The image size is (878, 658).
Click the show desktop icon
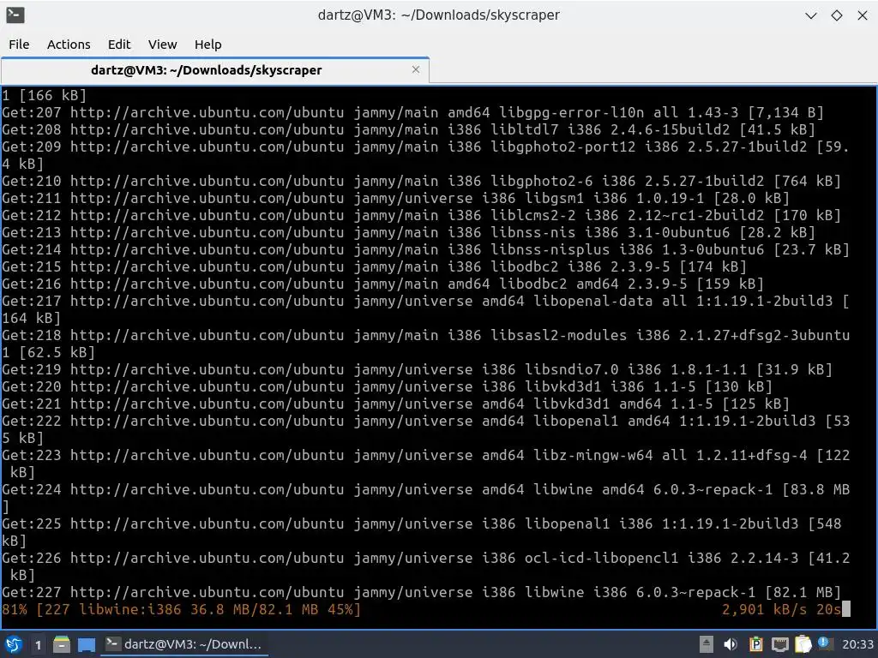[87, 644]
